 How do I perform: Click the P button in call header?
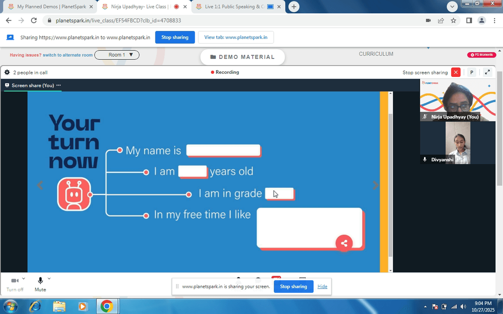coord(471,72)
